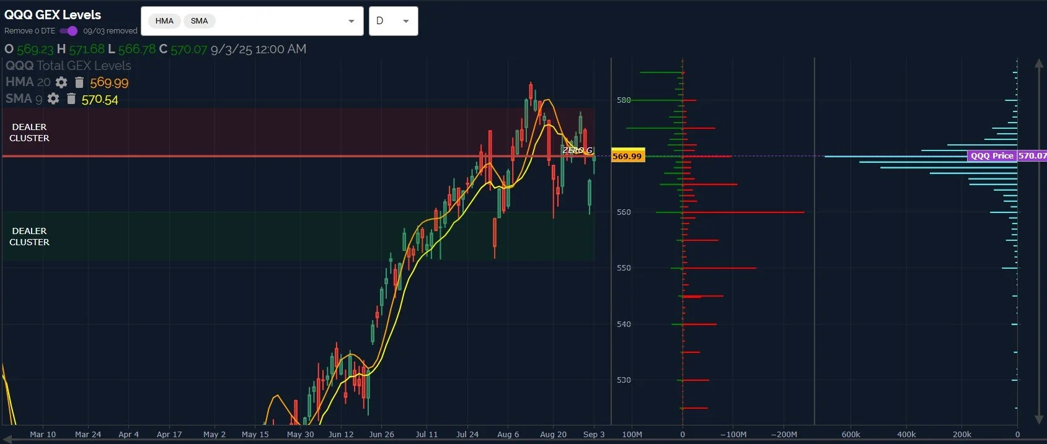Click the 600k volume axis label
1047x444 pixels.
[850, 434]
